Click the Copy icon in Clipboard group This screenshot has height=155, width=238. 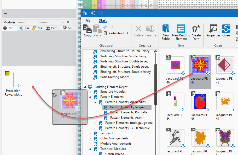pyautogui.click(x=87, y=31)
